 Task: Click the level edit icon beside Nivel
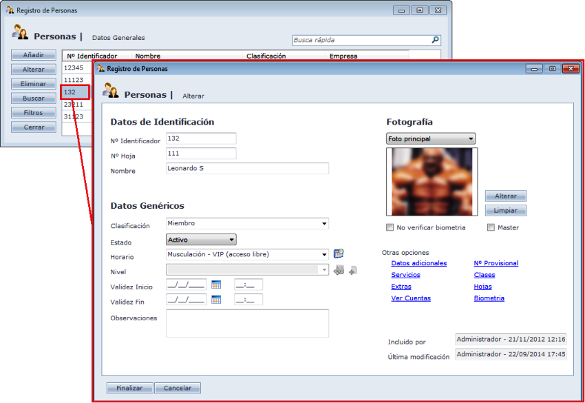339,271
